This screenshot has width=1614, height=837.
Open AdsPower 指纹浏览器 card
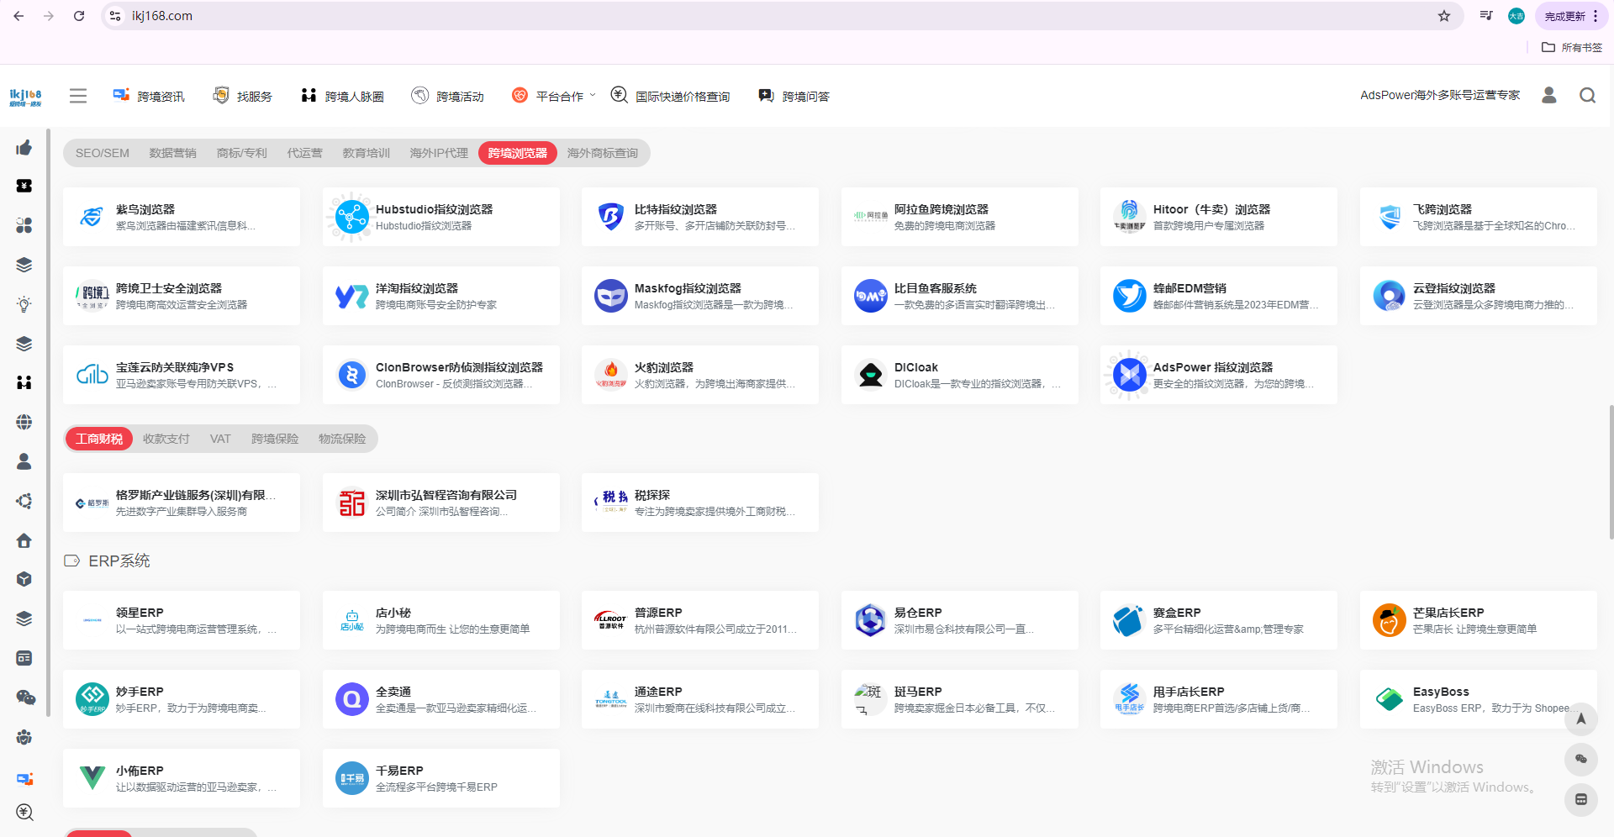click(x=1218, y=375)
